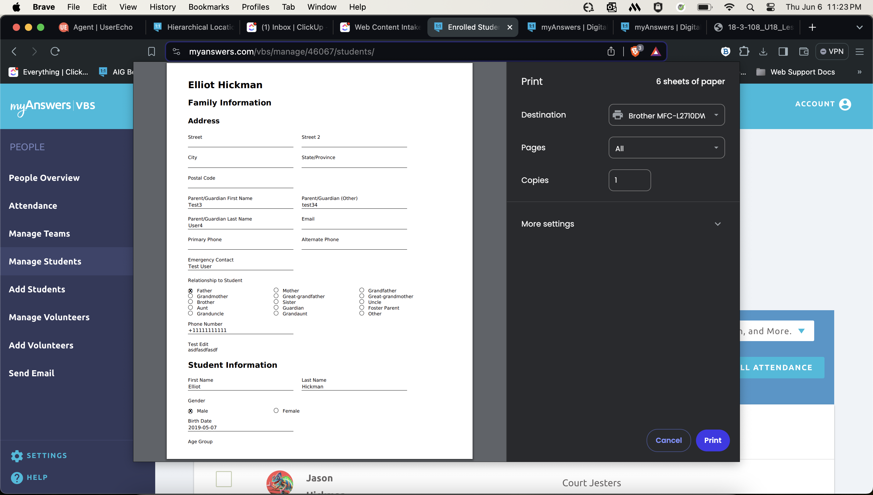Screen dimensions: 873x495
Task: Click the browser back arrow
Action: pos(14,51)
